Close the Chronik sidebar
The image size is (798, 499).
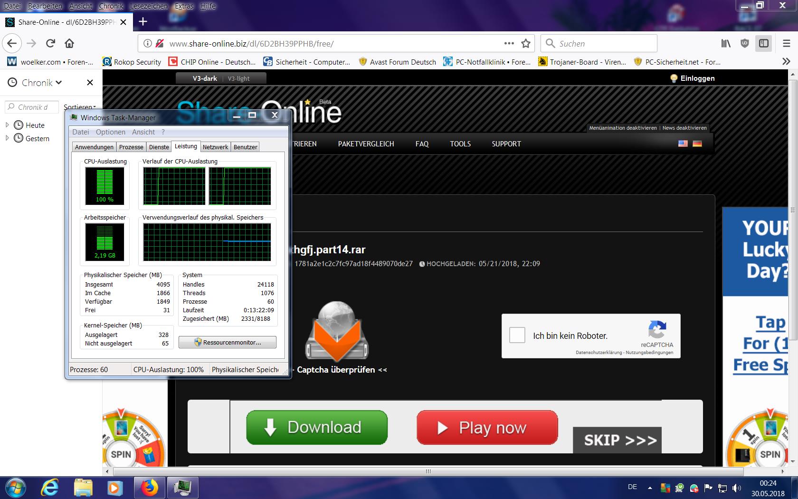click(90, 82)
